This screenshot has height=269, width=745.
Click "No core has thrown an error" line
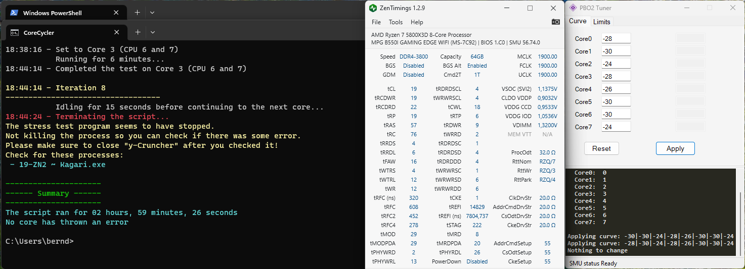pos(67,222)
